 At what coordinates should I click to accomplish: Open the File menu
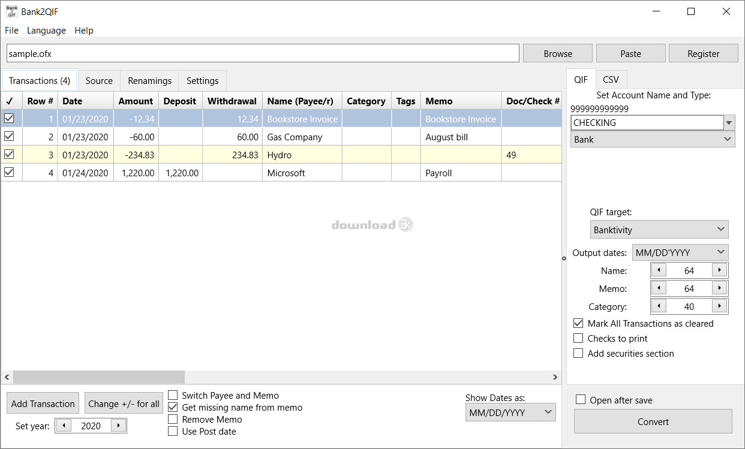tap(11, 30)
